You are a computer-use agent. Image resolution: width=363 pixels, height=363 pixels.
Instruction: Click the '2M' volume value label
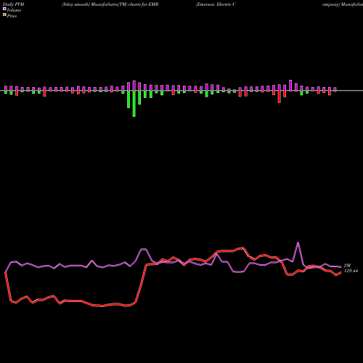coord(347,265)
